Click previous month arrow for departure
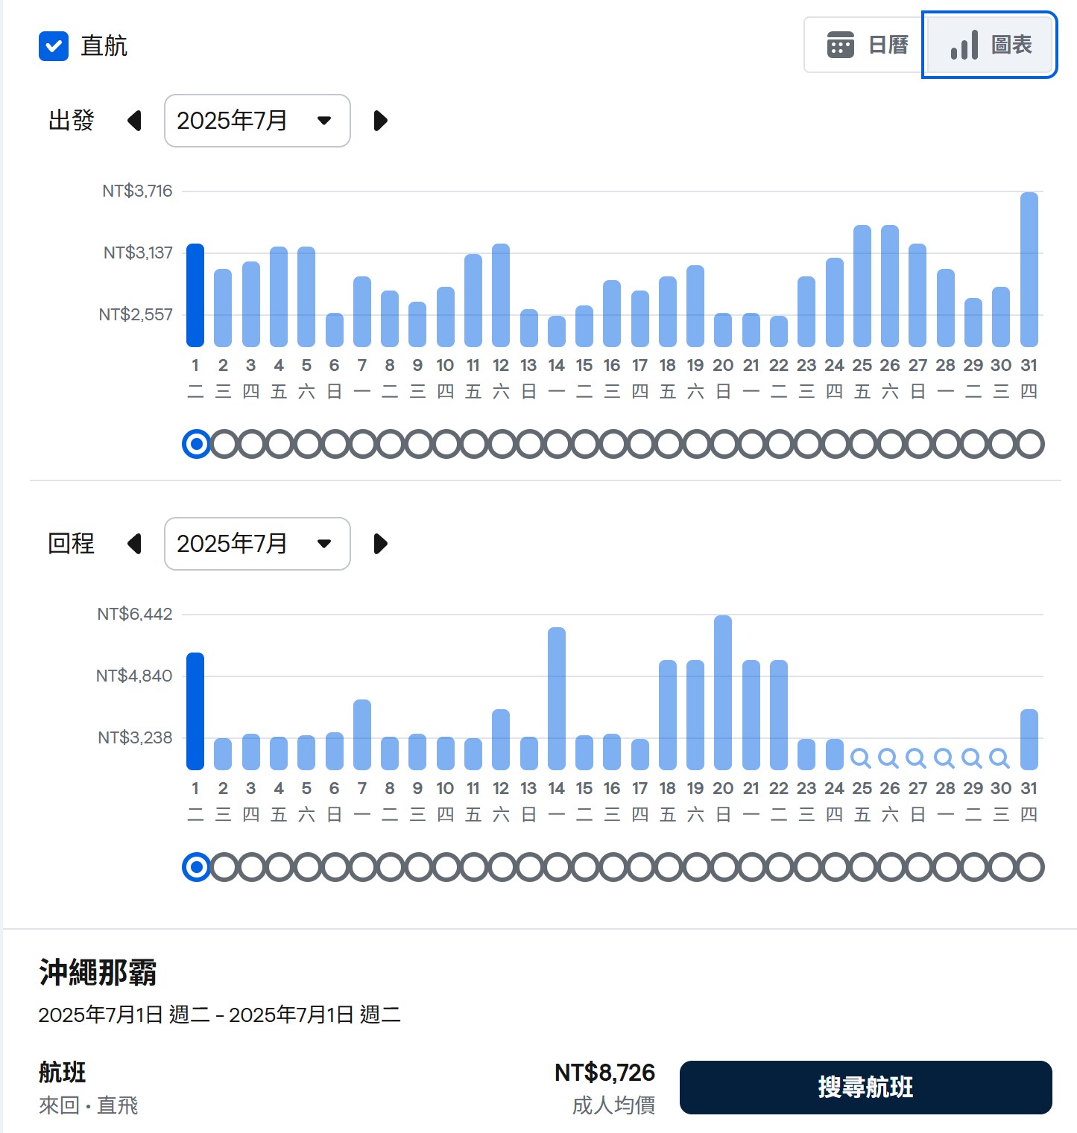Screen dimensions: 1077x1133 135,121
